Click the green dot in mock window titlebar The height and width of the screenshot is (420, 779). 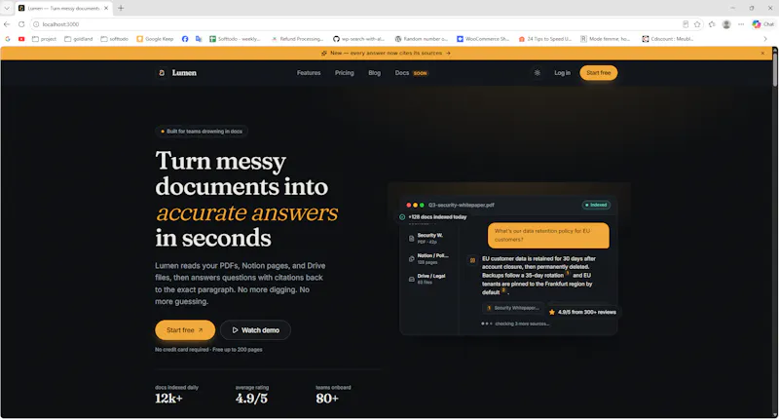click(422, 205)
